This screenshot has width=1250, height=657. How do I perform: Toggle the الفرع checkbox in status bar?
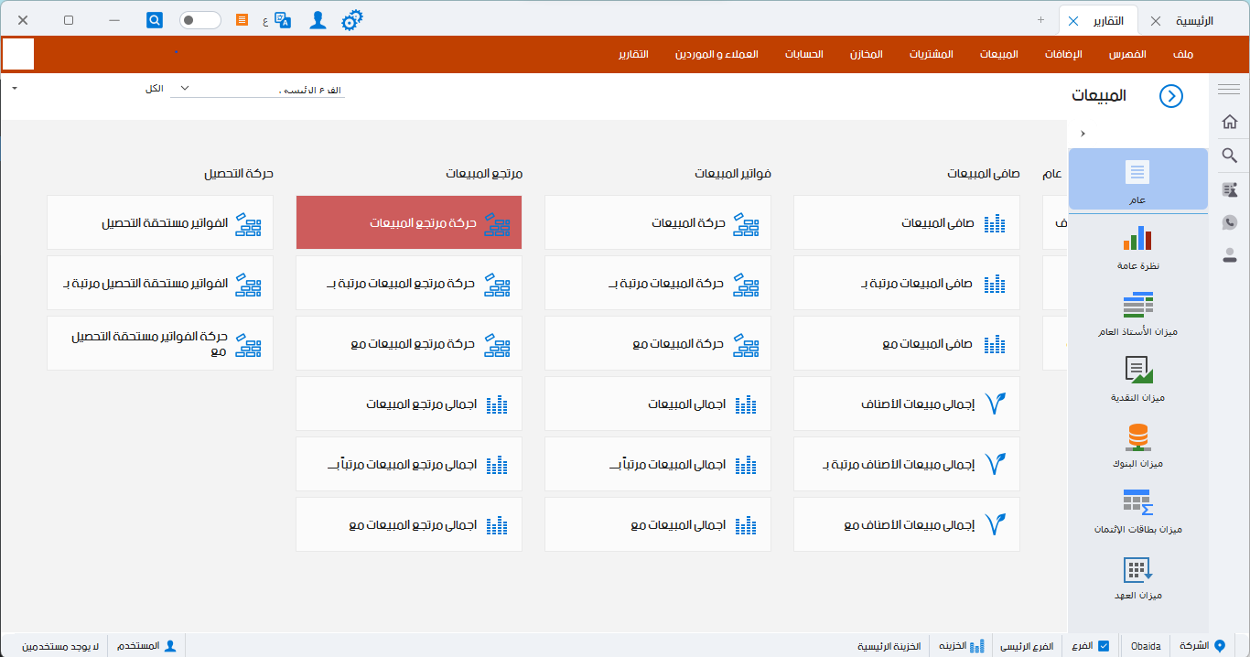(1104, 646)
